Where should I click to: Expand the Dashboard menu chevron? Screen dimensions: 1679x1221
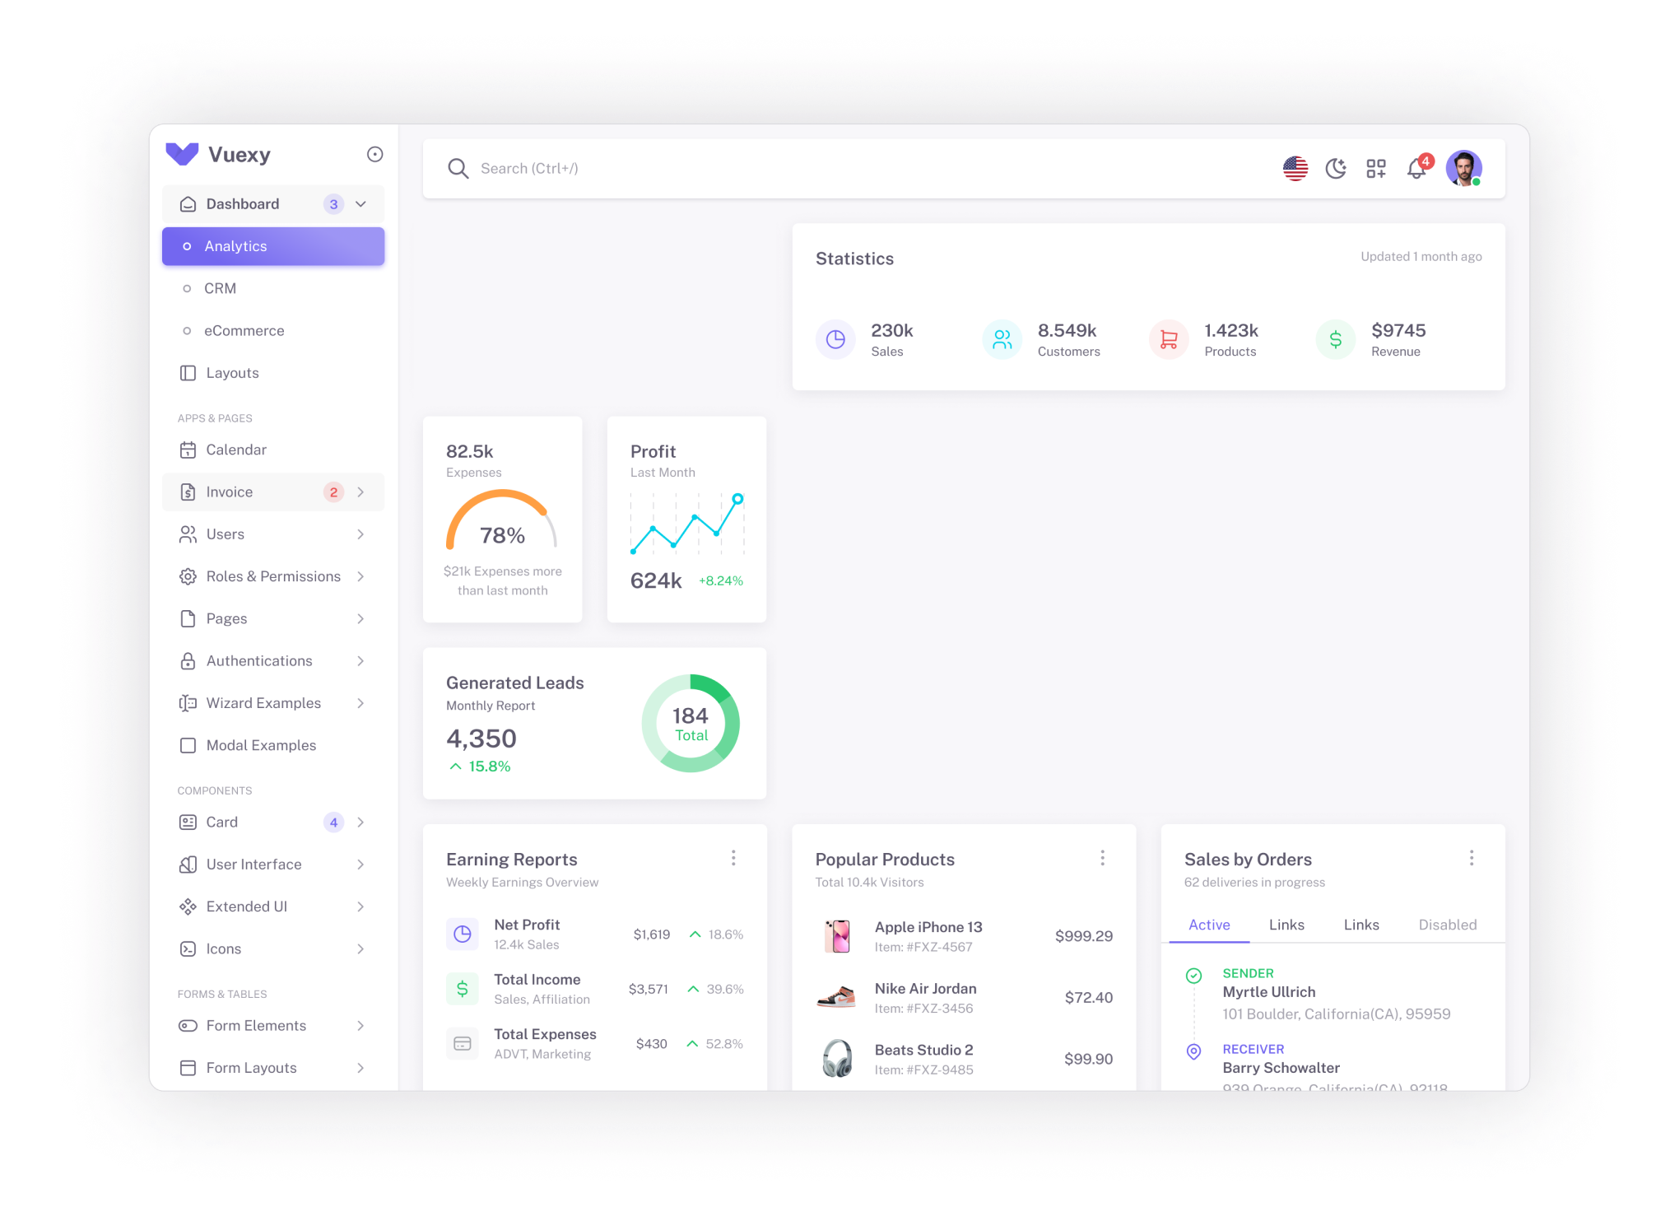[364, 203]
